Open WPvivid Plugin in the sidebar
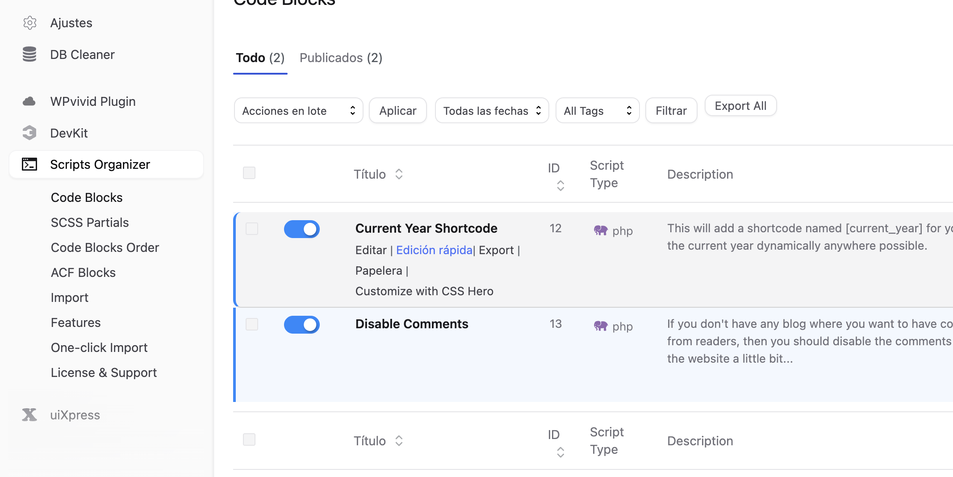The width and height of the screenshot is (953, 477). 93,101
